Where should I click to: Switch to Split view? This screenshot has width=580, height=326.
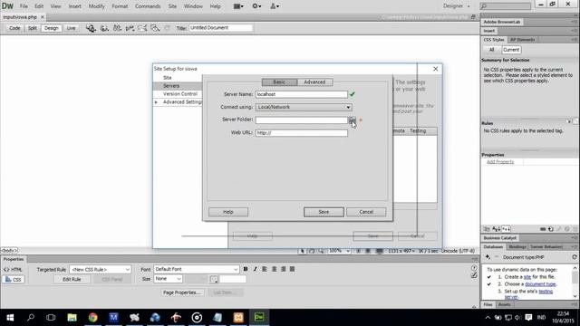tap(33, 28)
